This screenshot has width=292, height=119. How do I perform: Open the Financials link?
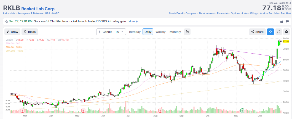click(x=223, y=14)
